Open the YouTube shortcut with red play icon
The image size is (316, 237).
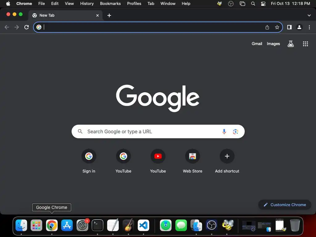(158, 161)
